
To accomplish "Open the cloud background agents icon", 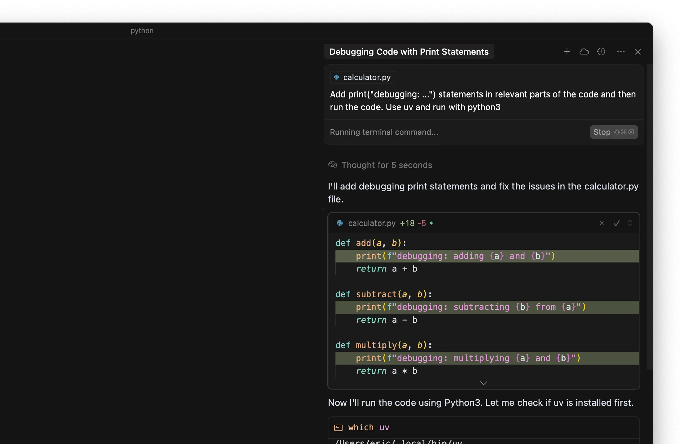I will click(584, 52).
